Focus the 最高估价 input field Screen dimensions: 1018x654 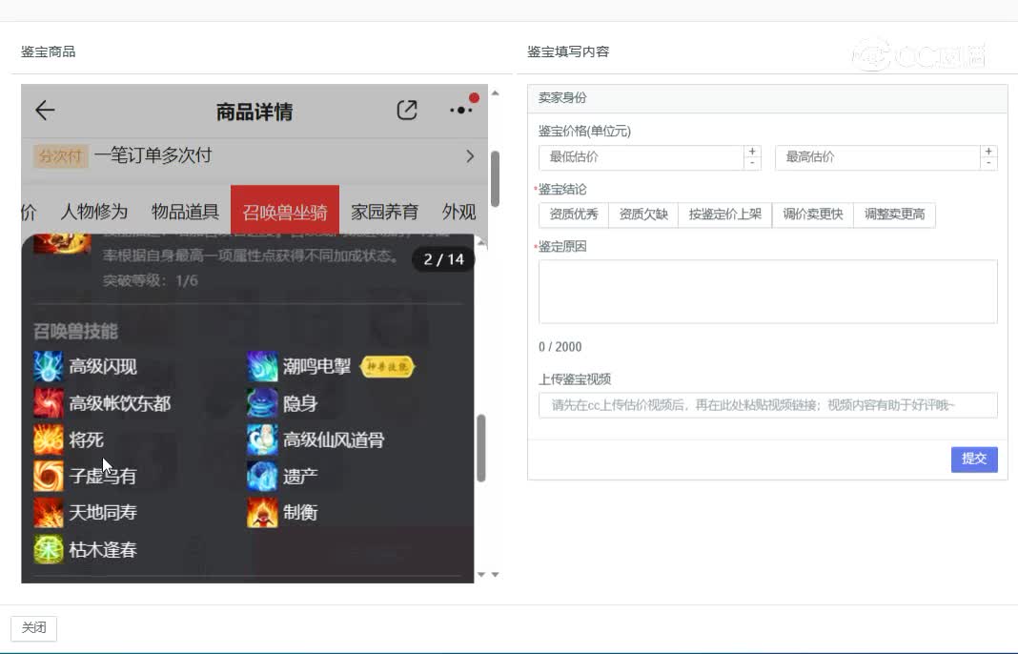click(x=878, y=157)
